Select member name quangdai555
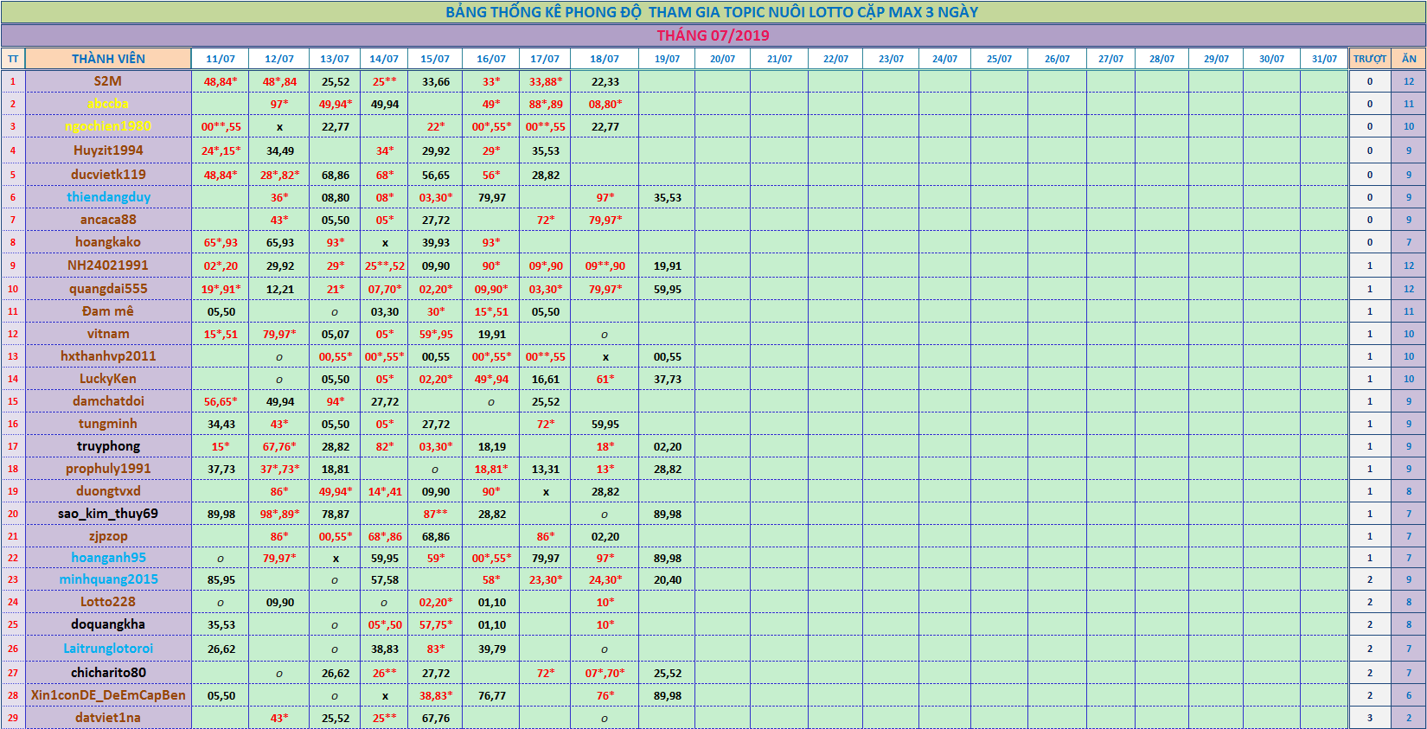1427x729 pixels. [108, 289]
